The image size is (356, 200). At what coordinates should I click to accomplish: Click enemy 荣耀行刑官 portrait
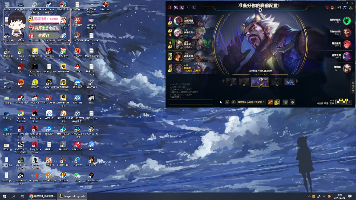point(347,32)
